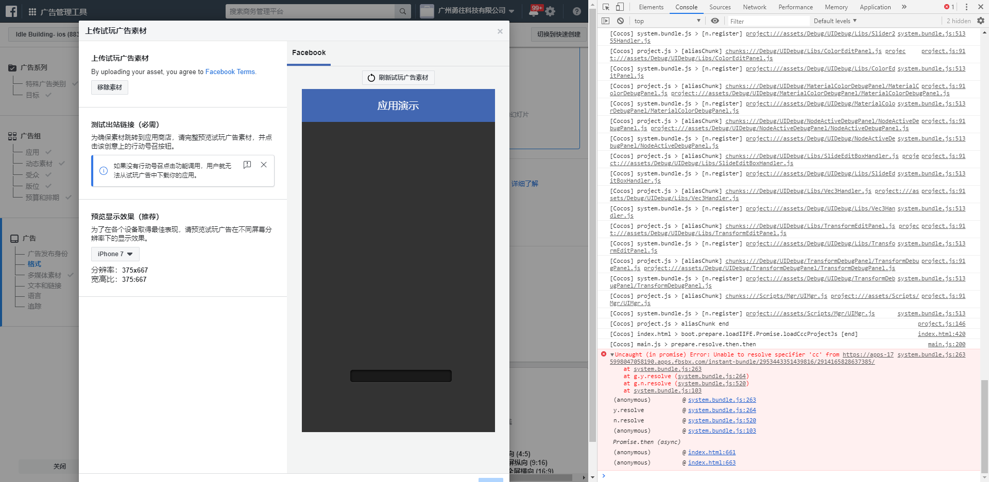The height and width of the screenshot is (482, 989).
Task: Click the business account folder icon
Action: (427, 11)
